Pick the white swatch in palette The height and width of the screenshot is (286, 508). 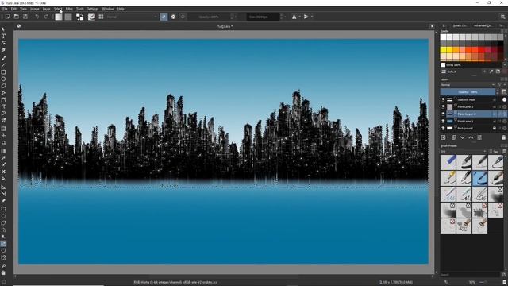[x=443, y=37]
